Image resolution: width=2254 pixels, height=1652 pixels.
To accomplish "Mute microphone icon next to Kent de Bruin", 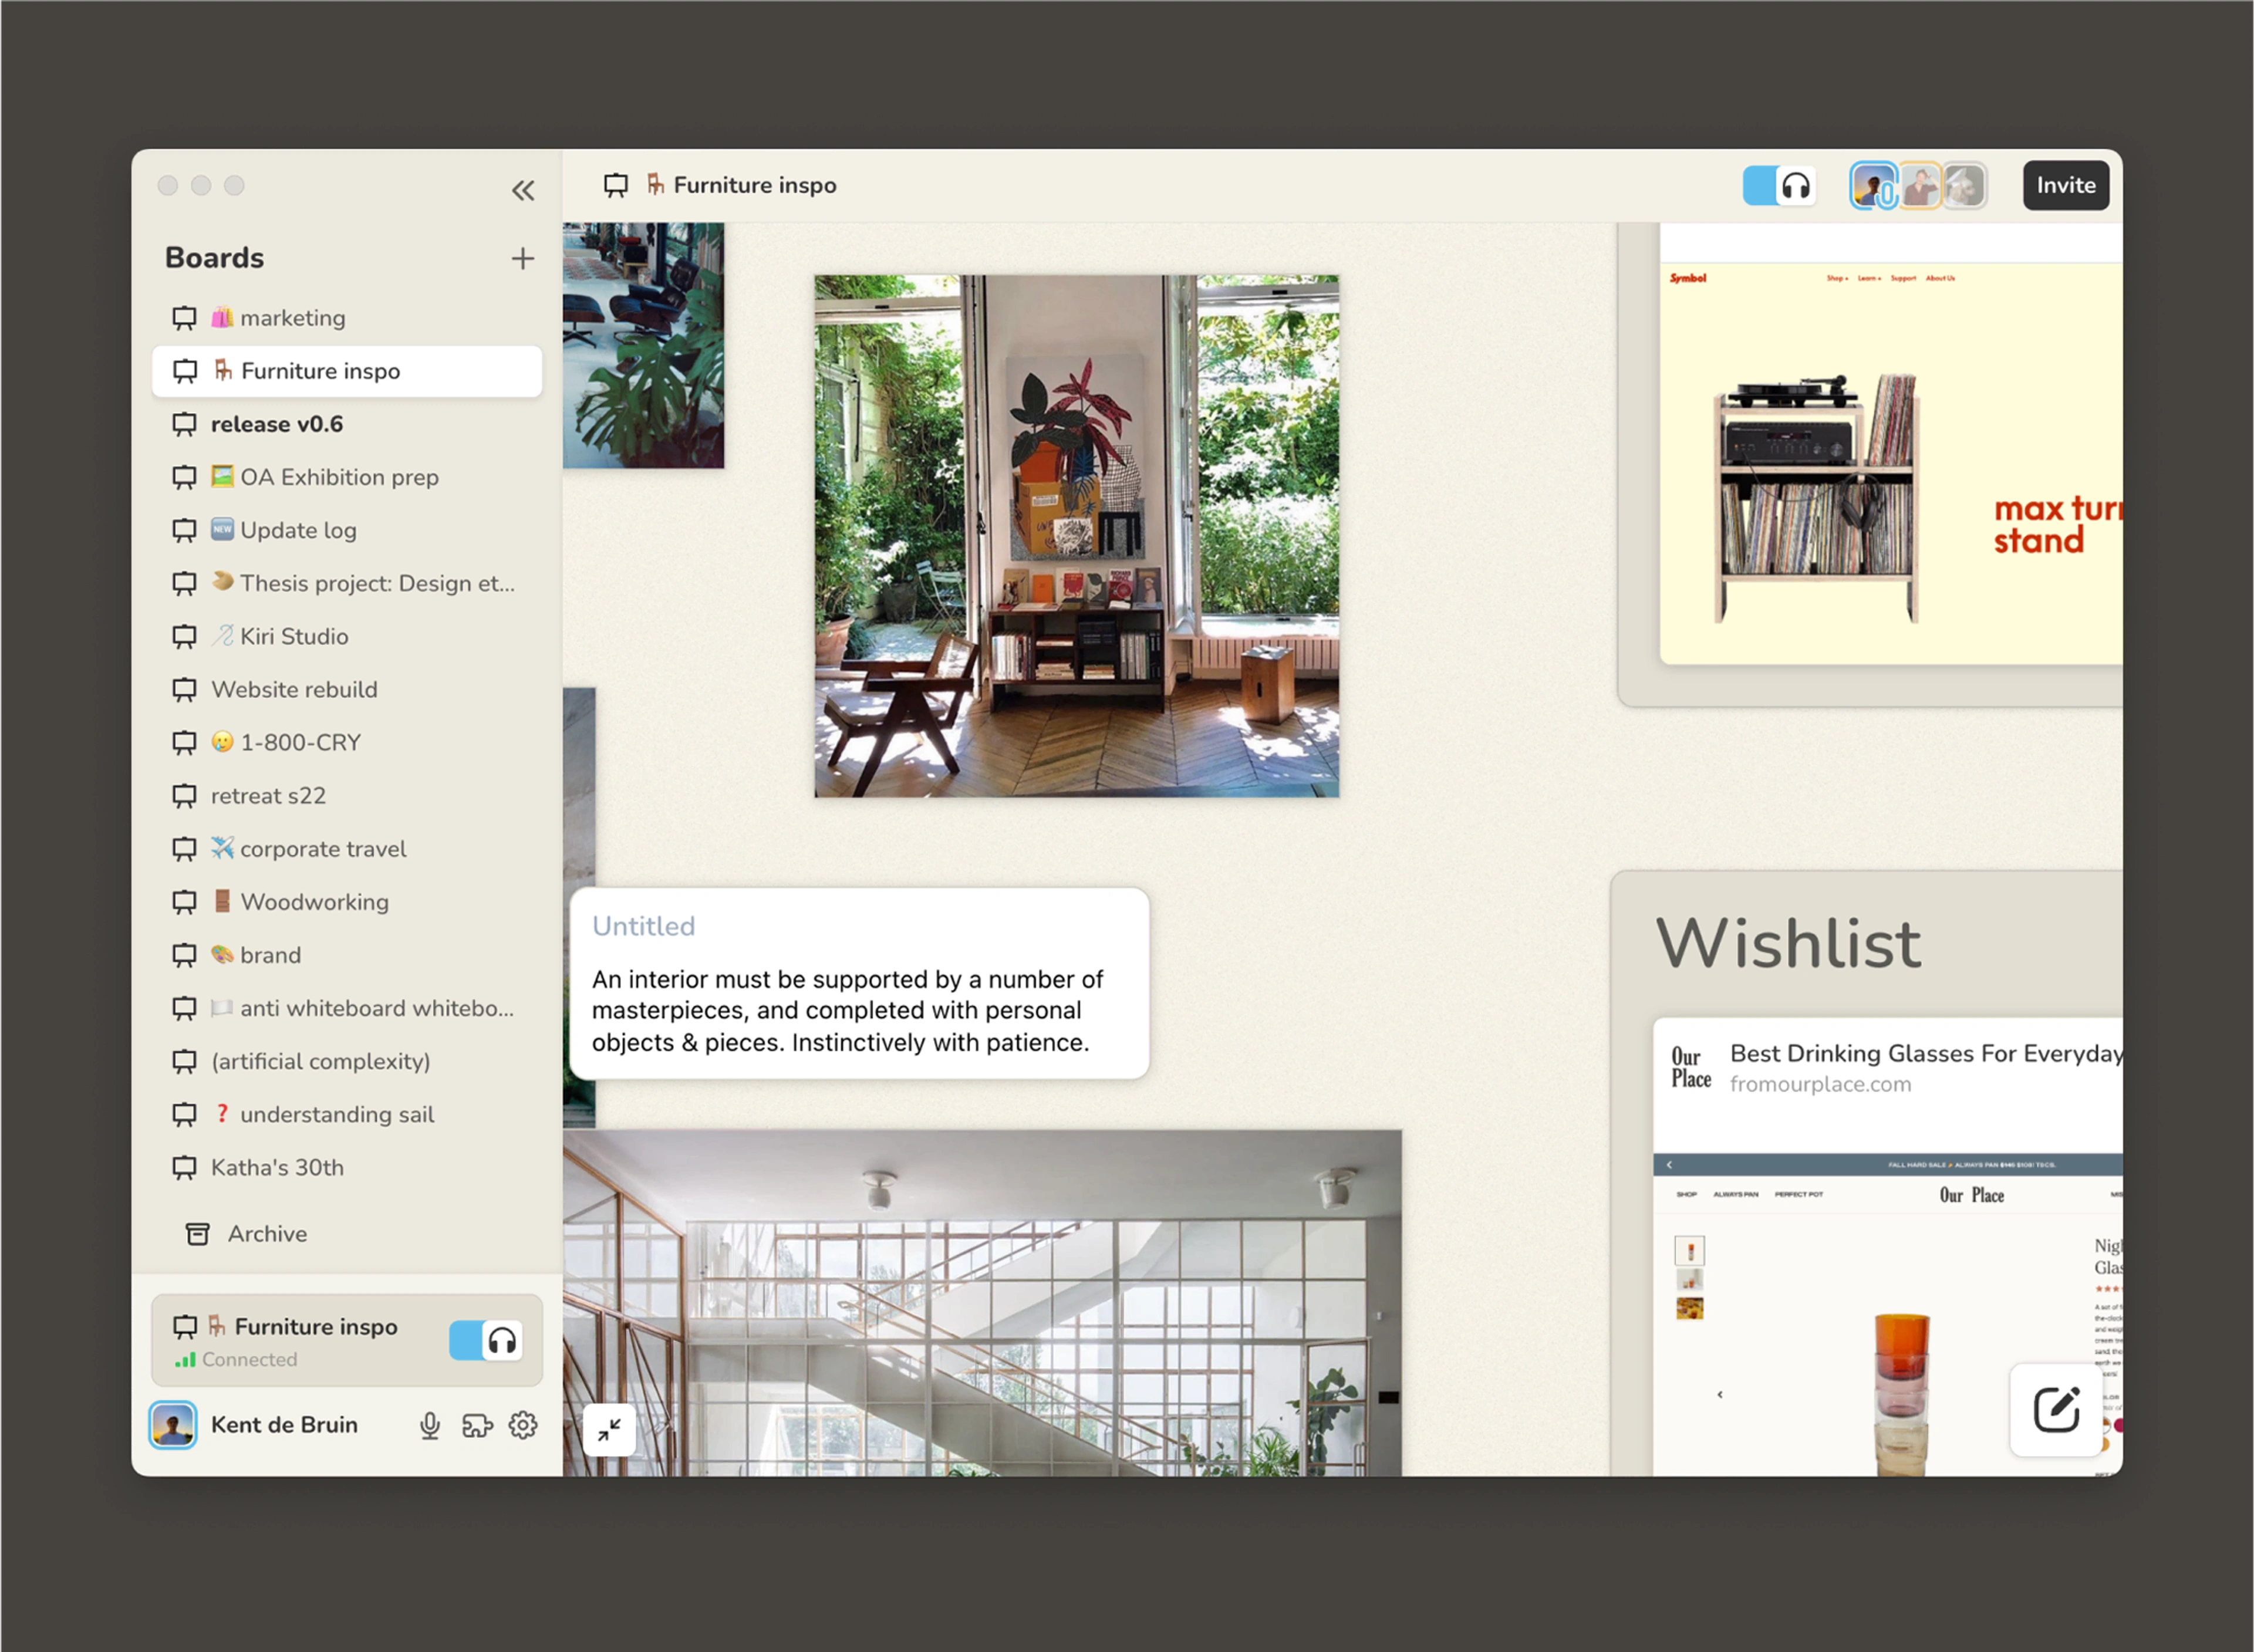I will [x=430, y=1426].
